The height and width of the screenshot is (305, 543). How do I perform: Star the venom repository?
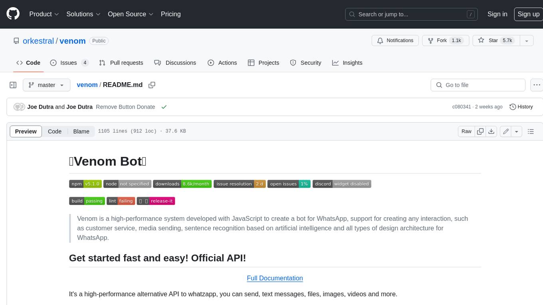[x=496, y=41]
